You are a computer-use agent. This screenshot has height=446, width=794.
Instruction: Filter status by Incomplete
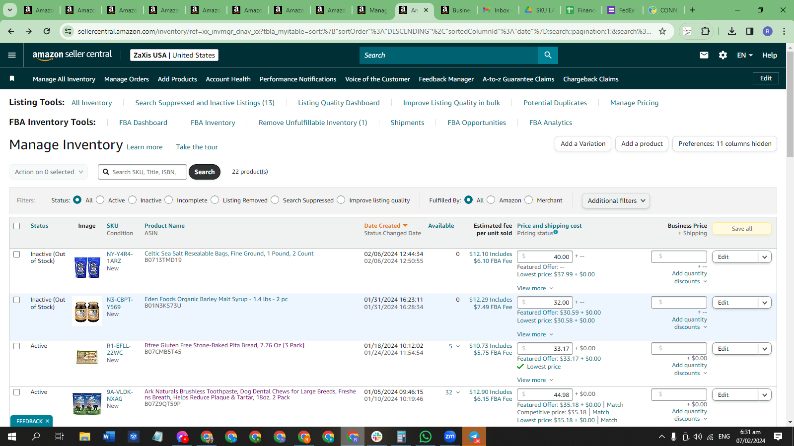pyautogui.click(x=169, y=200)
